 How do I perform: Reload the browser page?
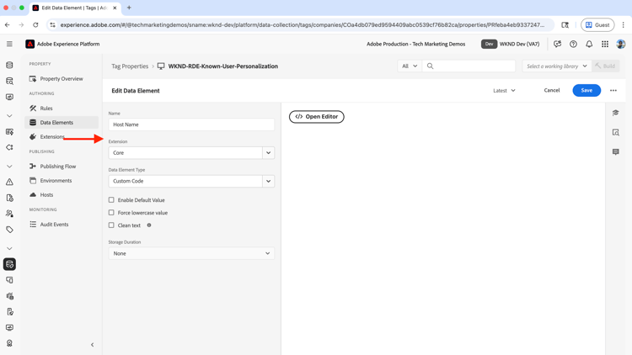[35, 25]
